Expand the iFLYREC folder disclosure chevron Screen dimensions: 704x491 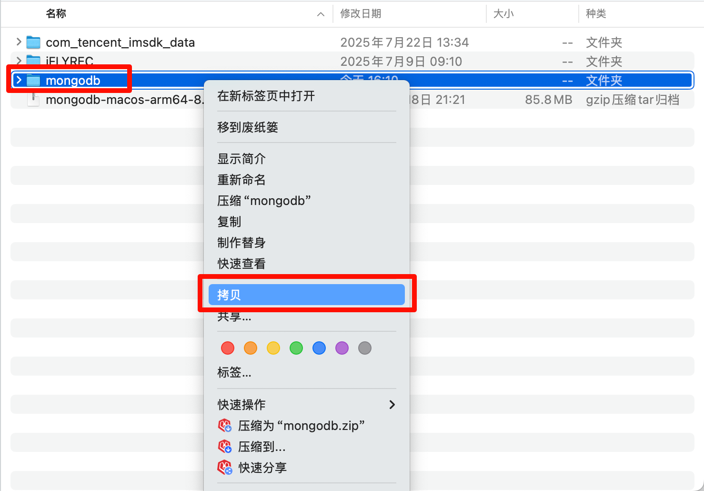pos(19,61)
